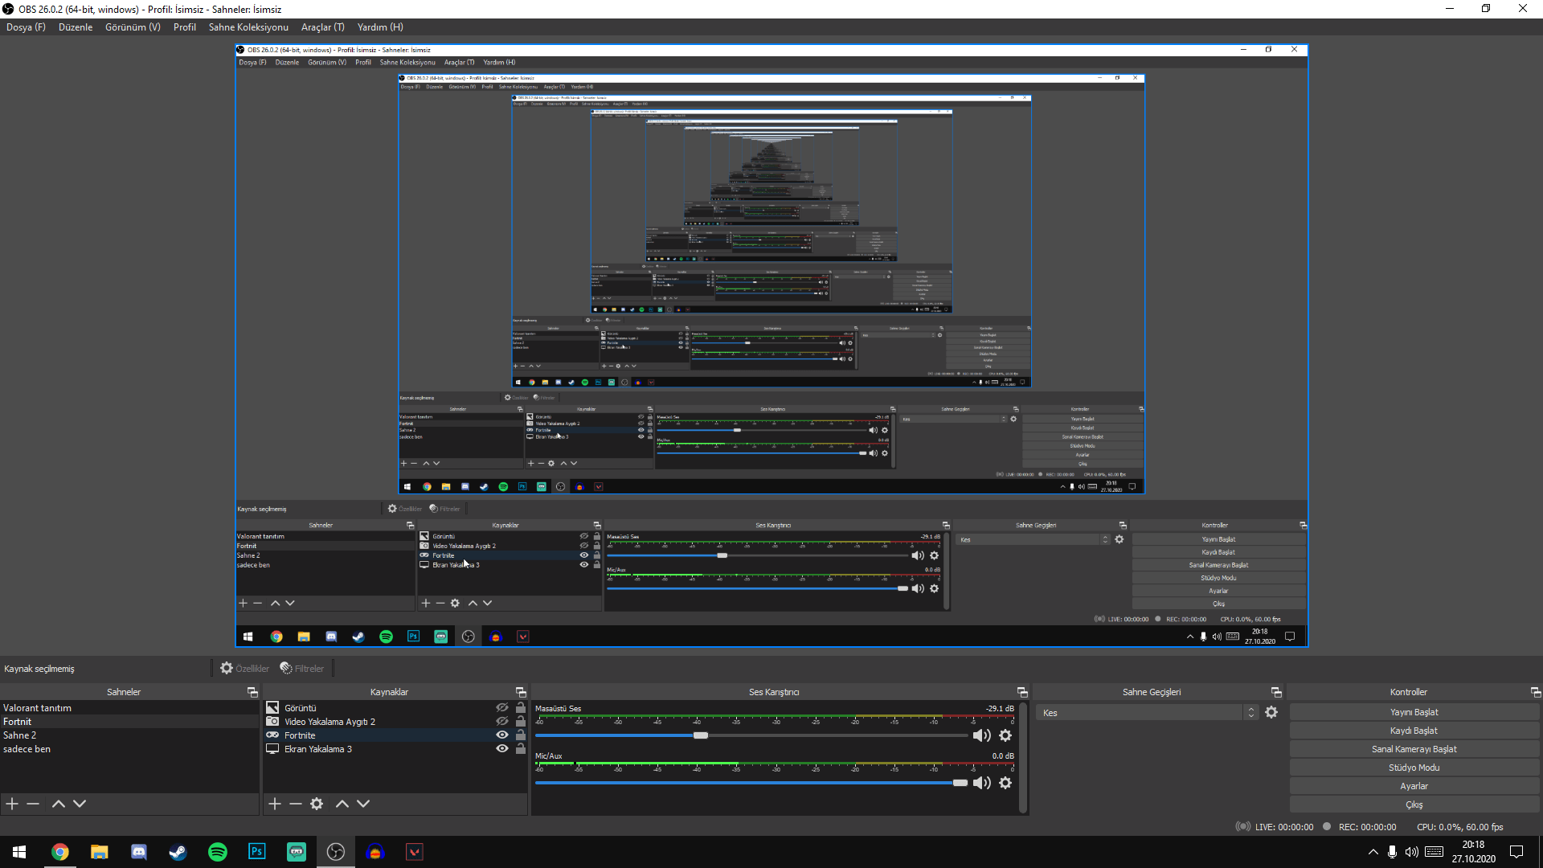Move selected source up arrow
1543x868 pixels.
[342, 804]
